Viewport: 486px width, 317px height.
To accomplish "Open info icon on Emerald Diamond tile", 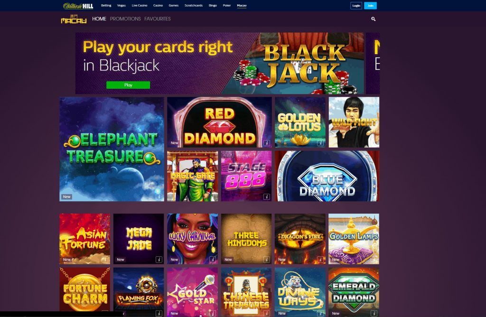I will [x=374, y=313].
